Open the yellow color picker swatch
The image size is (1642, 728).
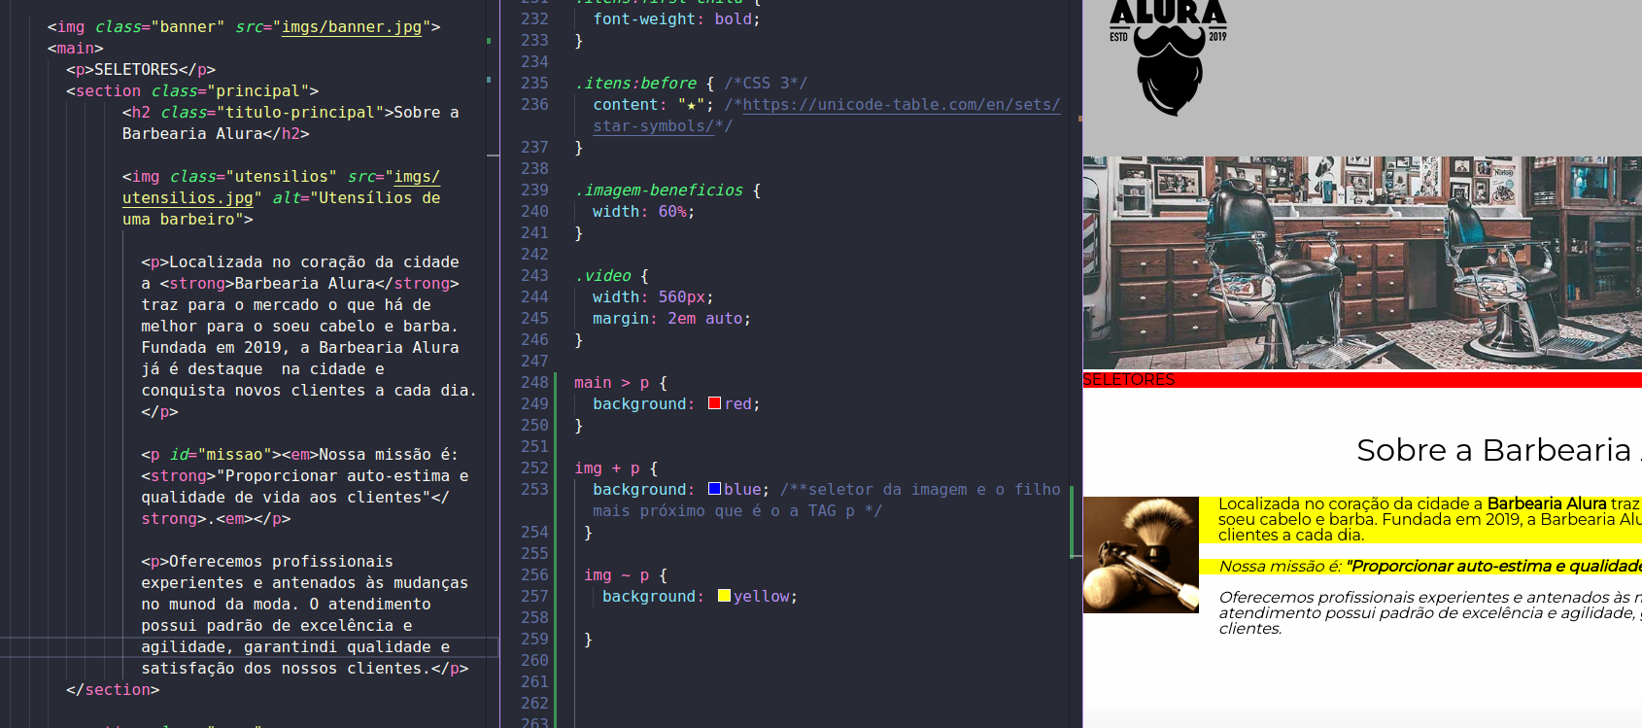pyautogui.click(x=724, y=596)
